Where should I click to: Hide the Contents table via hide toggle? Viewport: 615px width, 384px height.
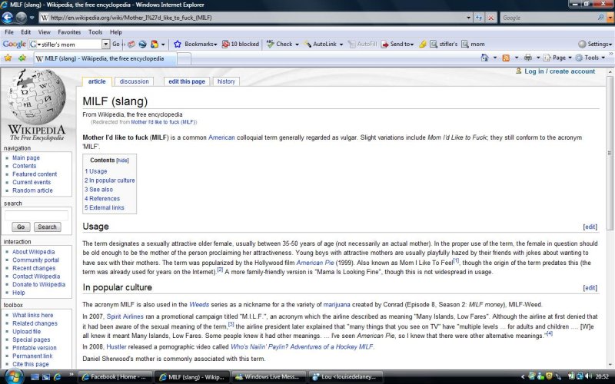coord(122,161)
